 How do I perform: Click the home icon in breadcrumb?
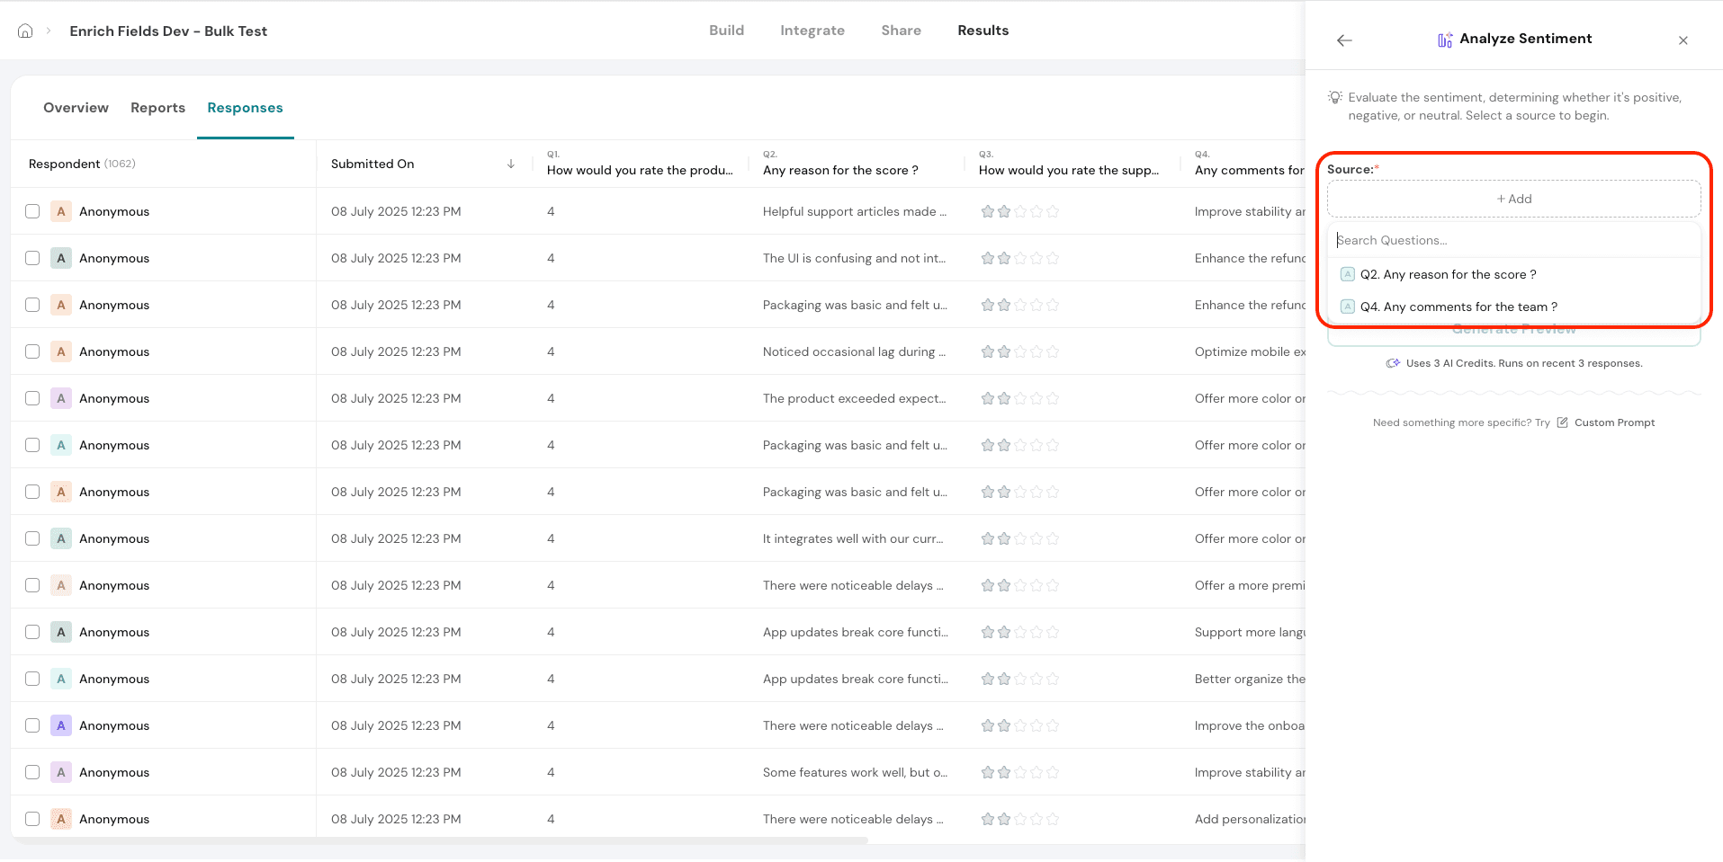(25, 31)
